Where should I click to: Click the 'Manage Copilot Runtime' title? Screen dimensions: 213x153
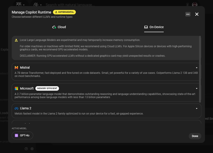coord(31,12)
